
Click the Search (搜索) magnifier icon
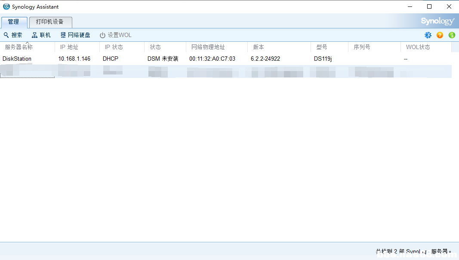[x=6, y=35]
